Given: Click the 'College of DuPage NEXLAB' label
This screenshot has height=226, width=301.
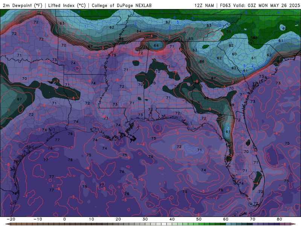Looking at the screenshot, I should click(x=122, y=5).
